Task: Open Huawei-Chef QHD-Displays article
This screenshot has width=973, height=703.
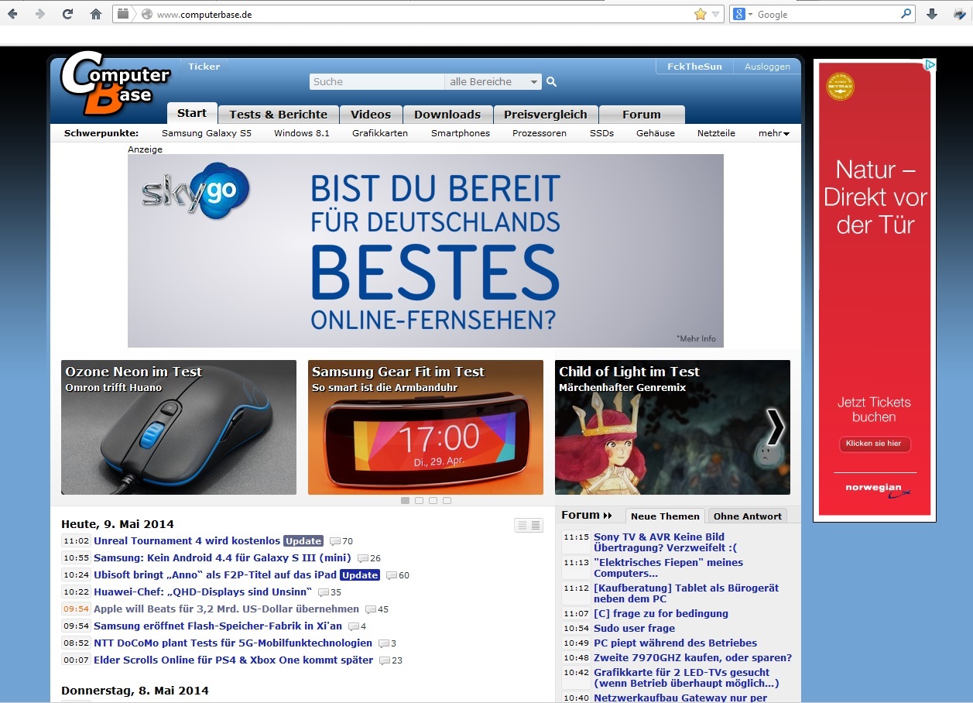Action: tap(203, 592)
